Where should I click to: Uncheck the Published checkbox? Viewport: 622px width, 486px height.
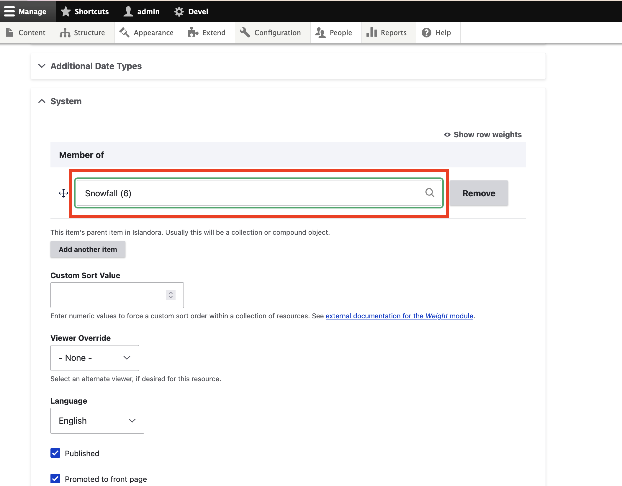(55, 453)
